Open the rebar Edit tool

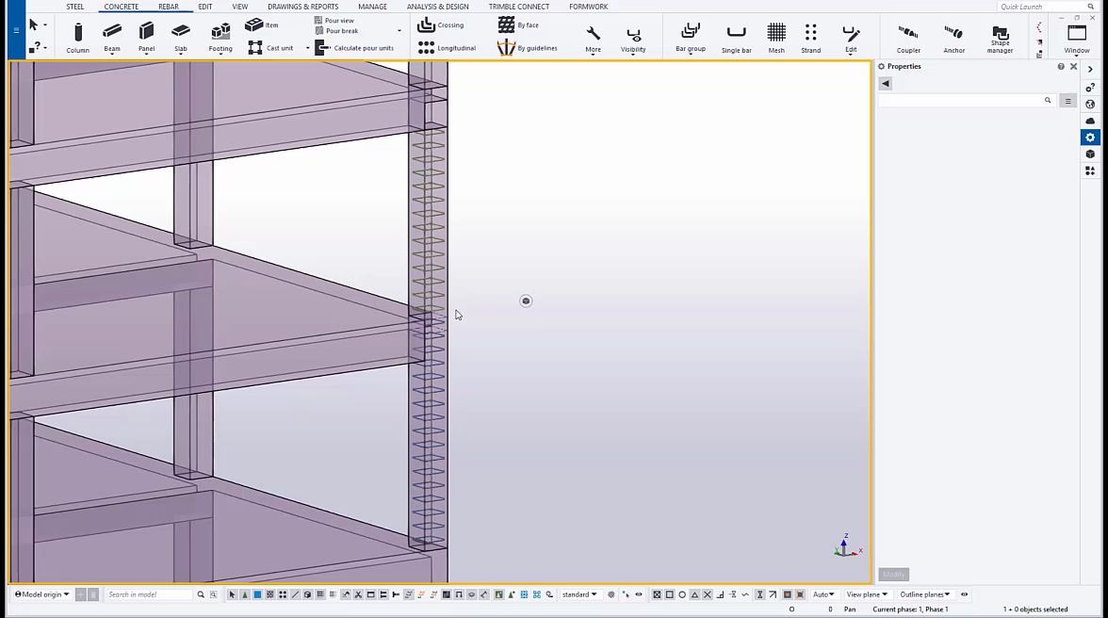(x=851, y=39)
